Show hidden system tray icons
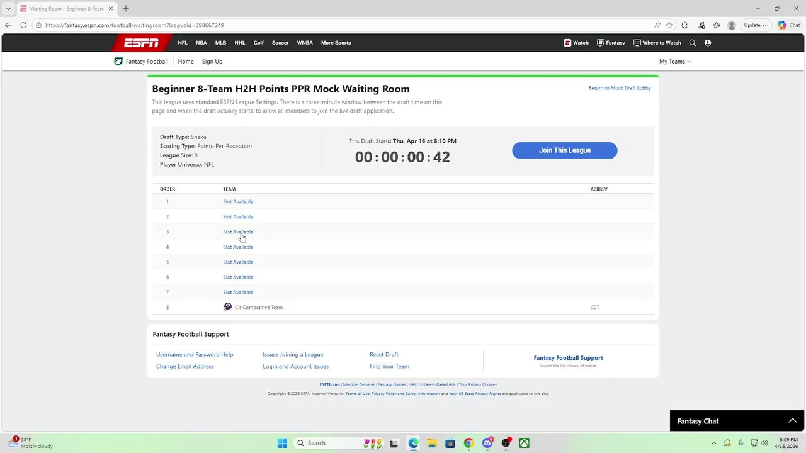This screenshot has width=806, height=453. click(x=713, y=443)
